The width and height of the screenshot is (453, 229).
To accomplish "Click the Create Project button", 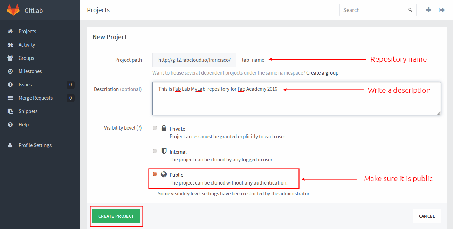I will click(x=116, y=216).
